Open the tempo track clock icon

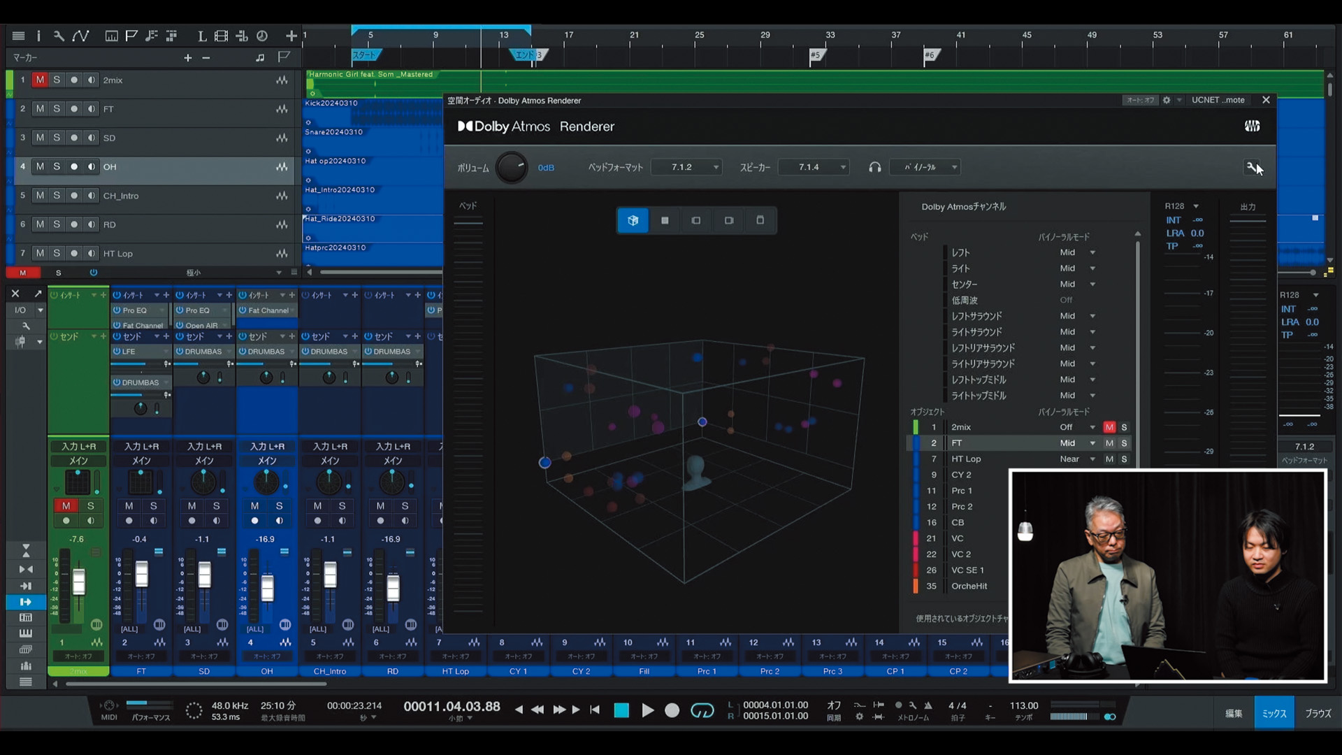click(262, 36)
